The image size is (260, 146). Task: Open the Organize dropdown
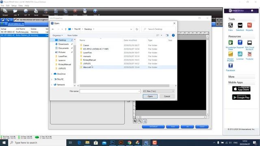click(x=58, y=35)
